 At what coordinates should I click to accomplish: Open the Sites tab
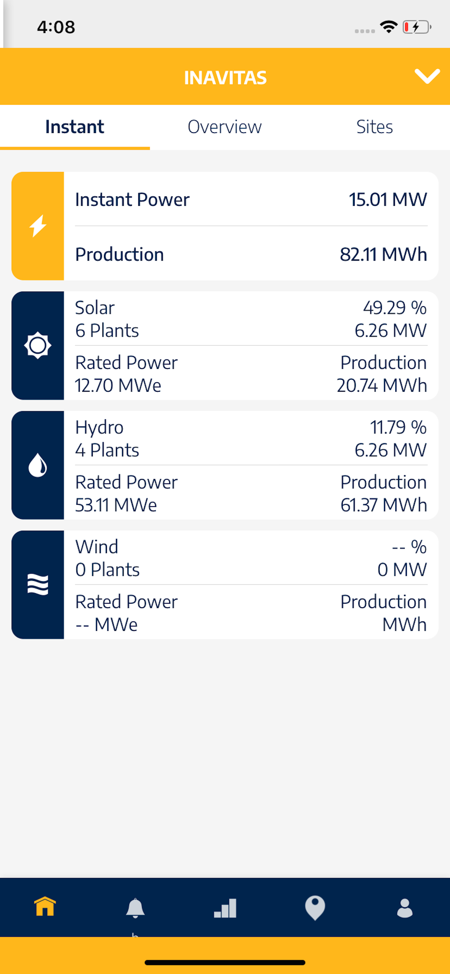[x=374, y=127]
